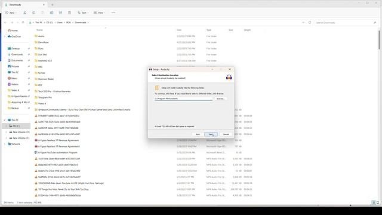
Task: Select the Tech SEO Pro folder
Action: tap(54, 91)
